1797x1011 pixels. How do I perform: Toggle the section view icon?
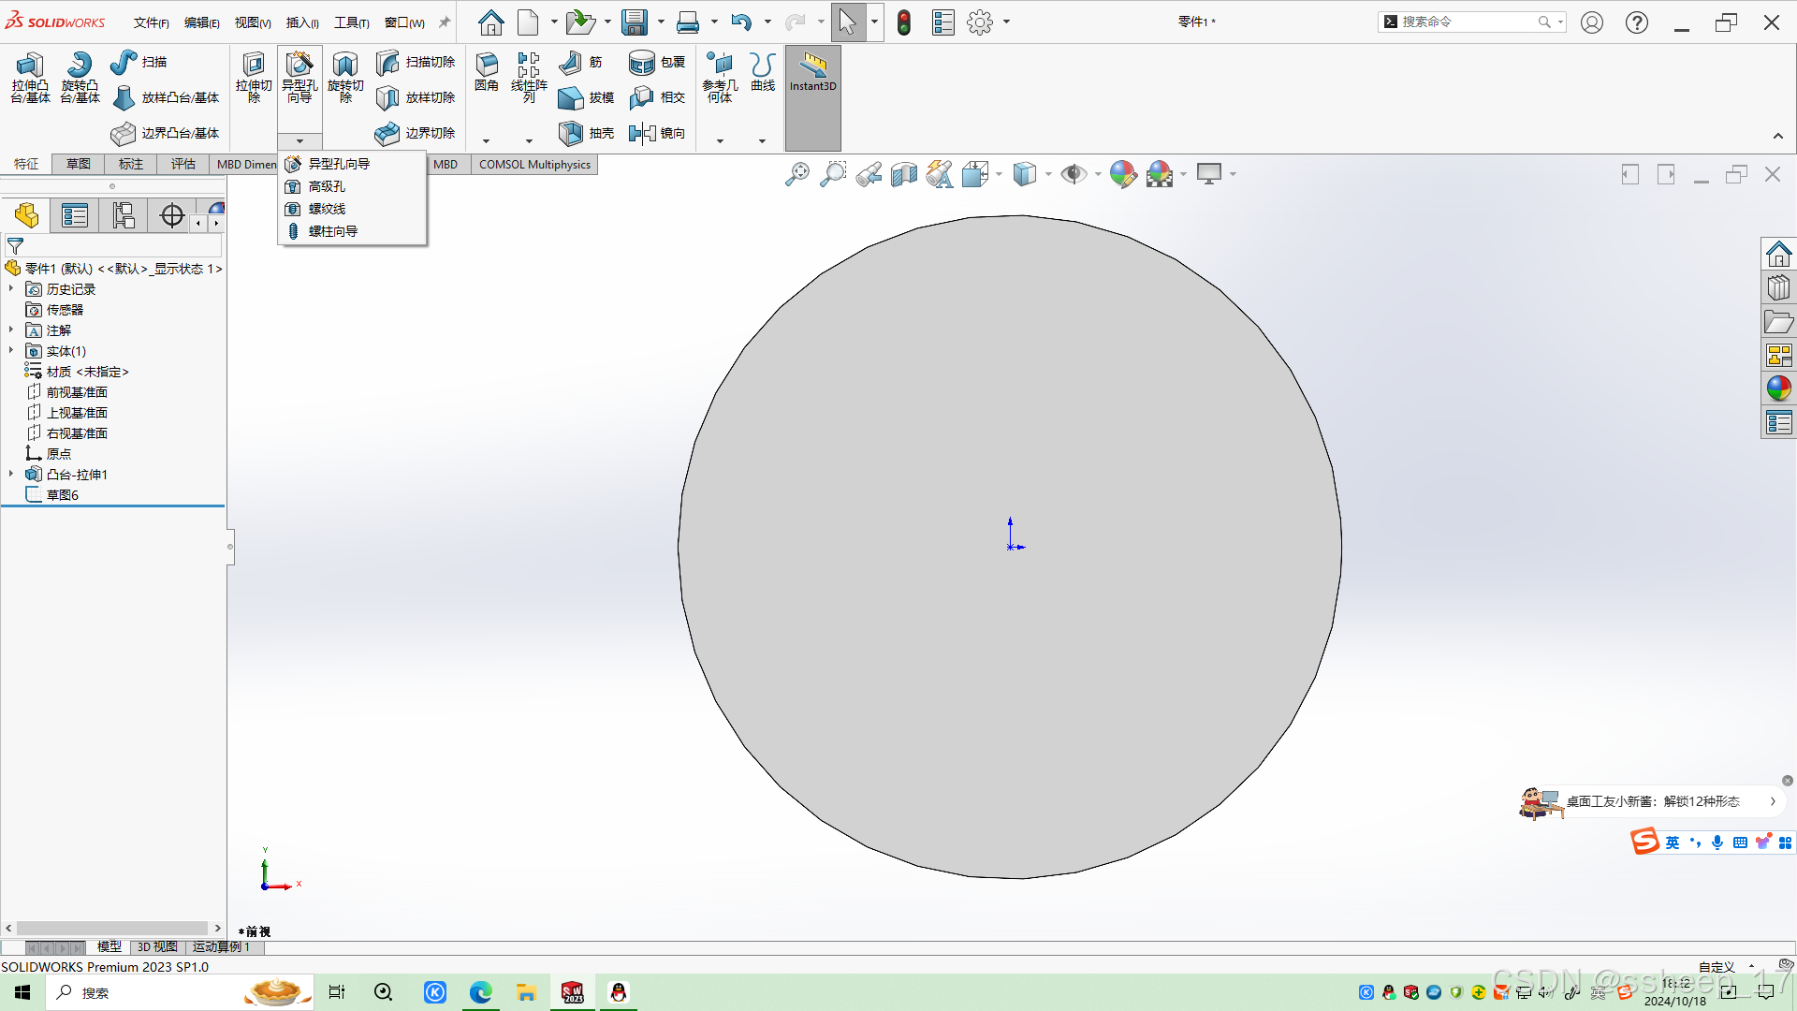pyautogui.click(x=904, y=174)
